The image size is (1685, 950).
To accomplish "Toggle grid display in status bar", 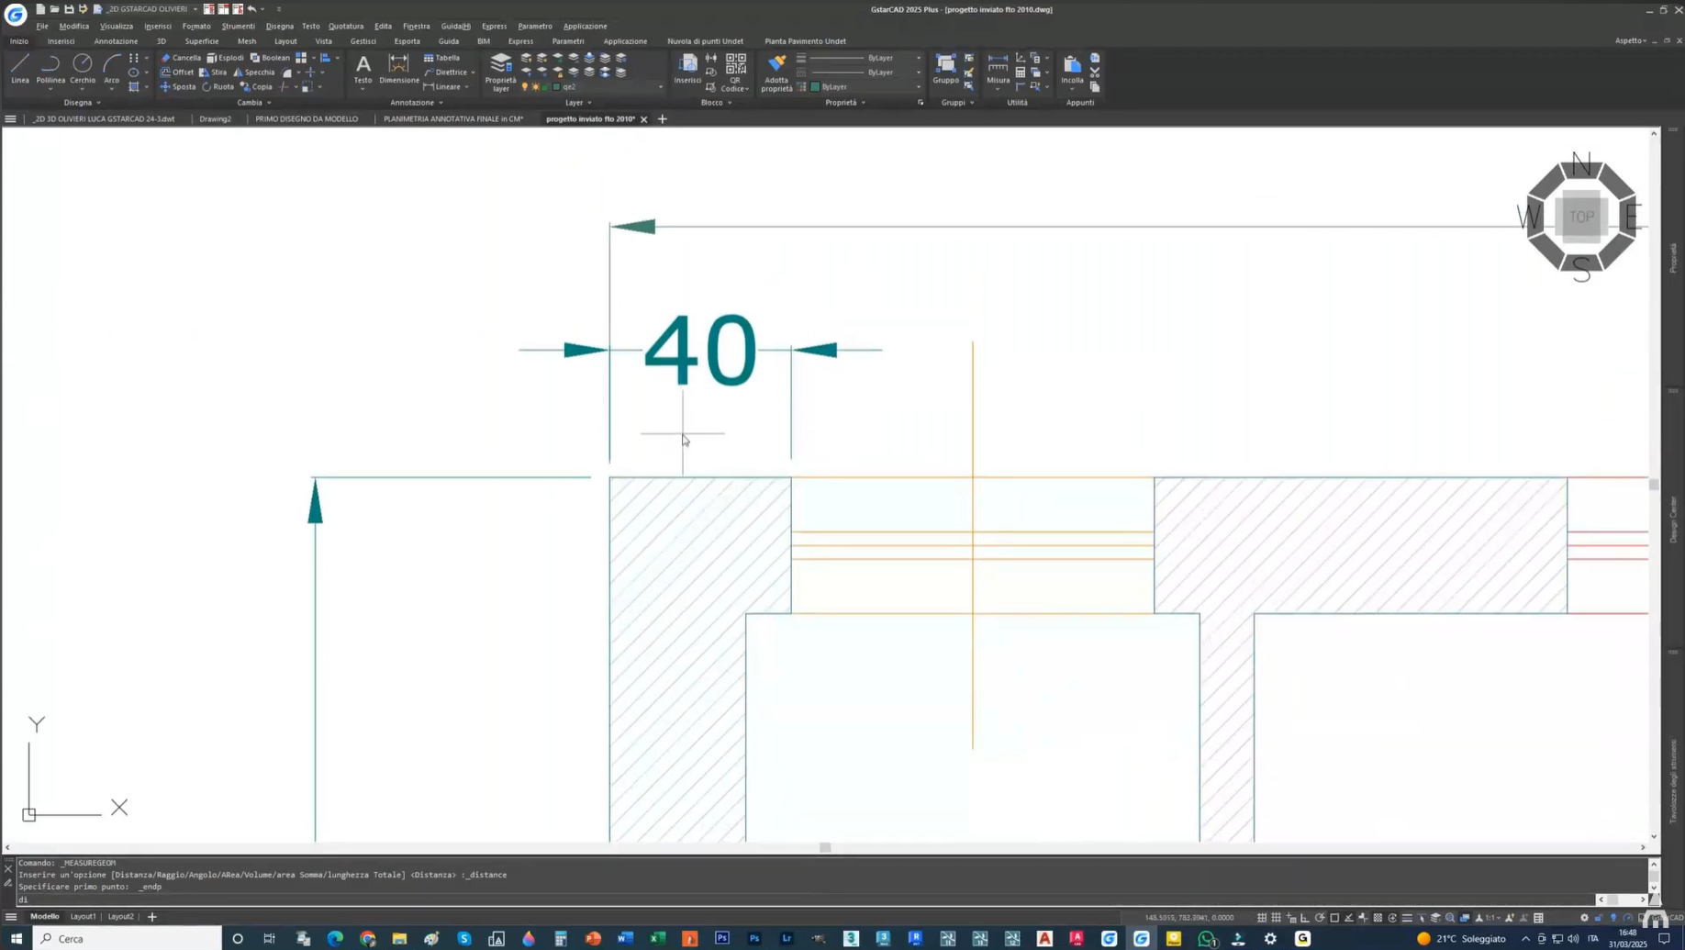I will click(1262, 917).
